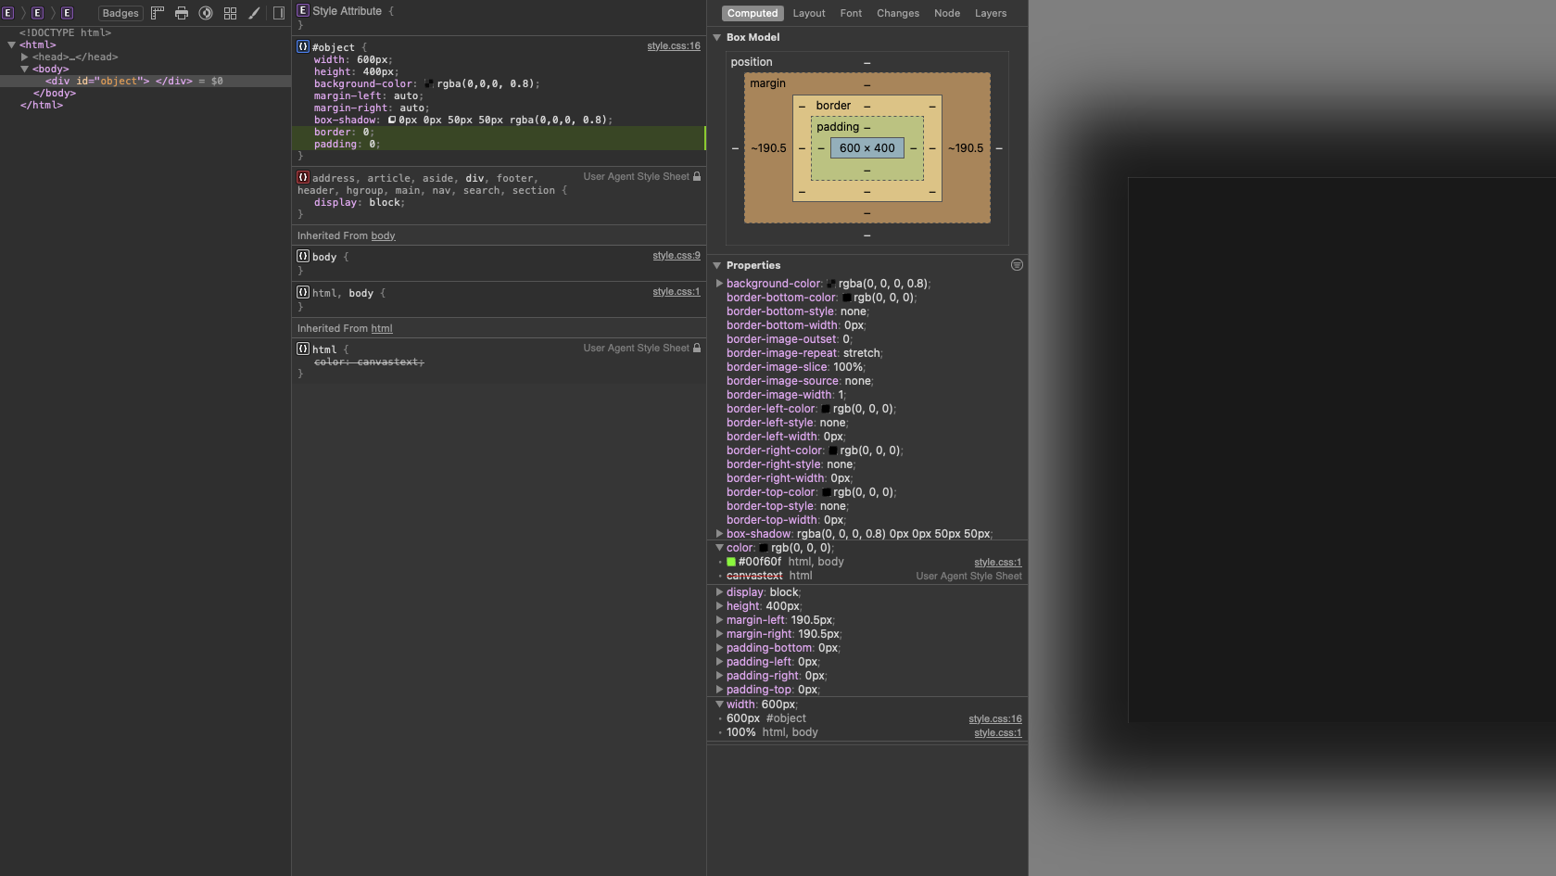Screen dimensions: 1556x876
Task: Toggle rulers with the ruler icon
Action: coord(158,13)
